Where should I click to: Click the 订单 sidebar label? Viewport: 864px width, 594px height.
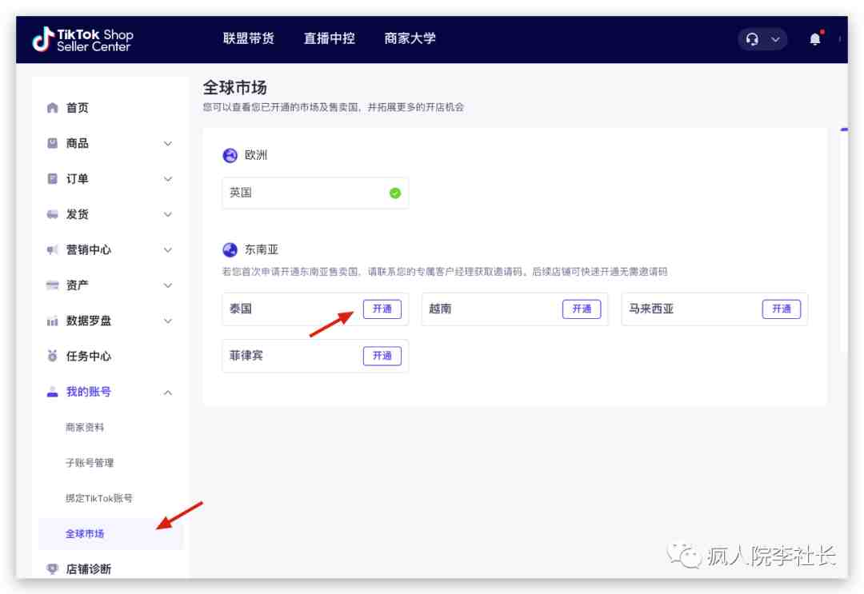pos(77,179)
